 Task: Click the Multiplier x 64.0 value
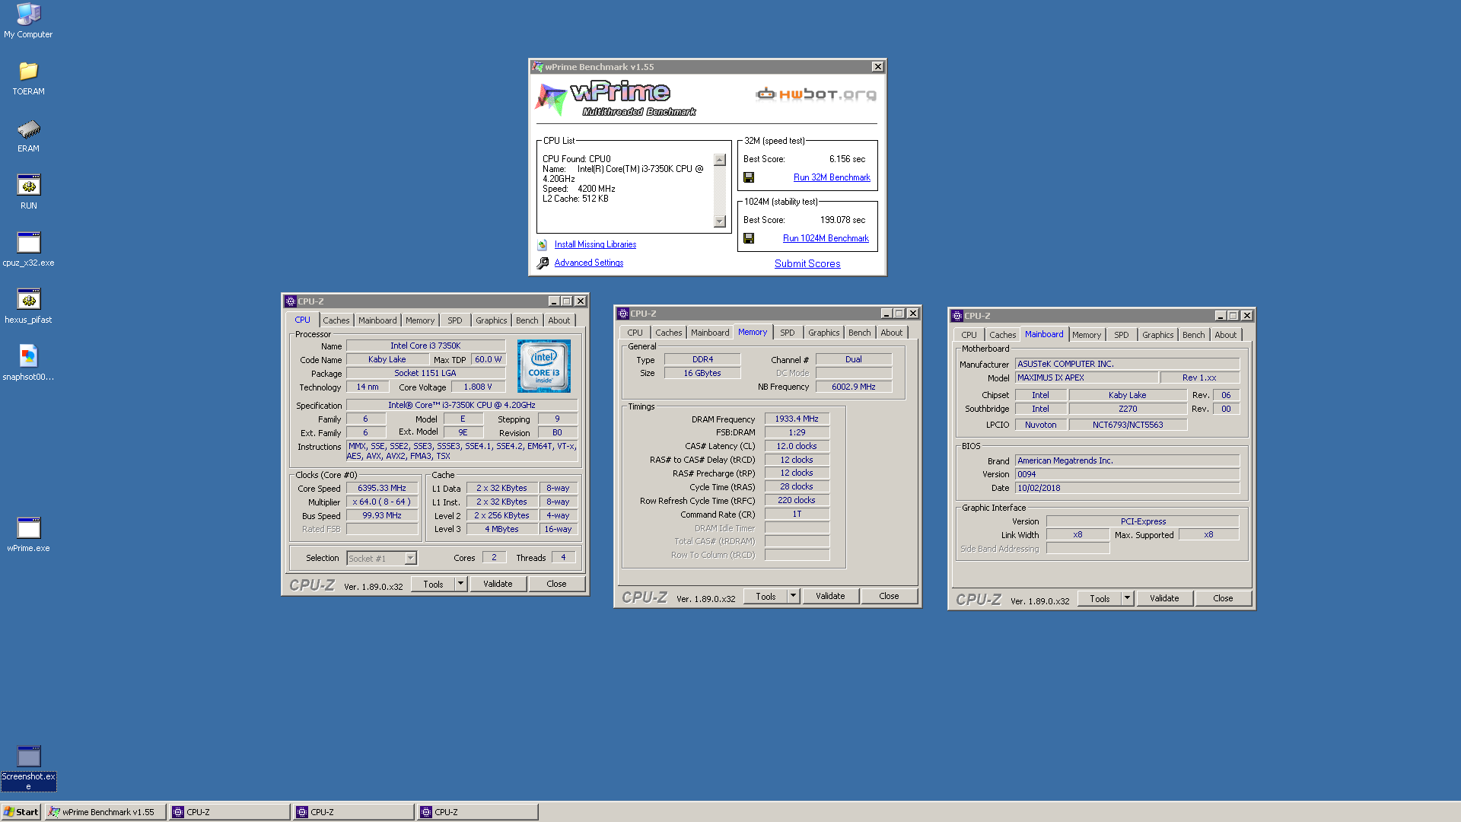point(382,502)
